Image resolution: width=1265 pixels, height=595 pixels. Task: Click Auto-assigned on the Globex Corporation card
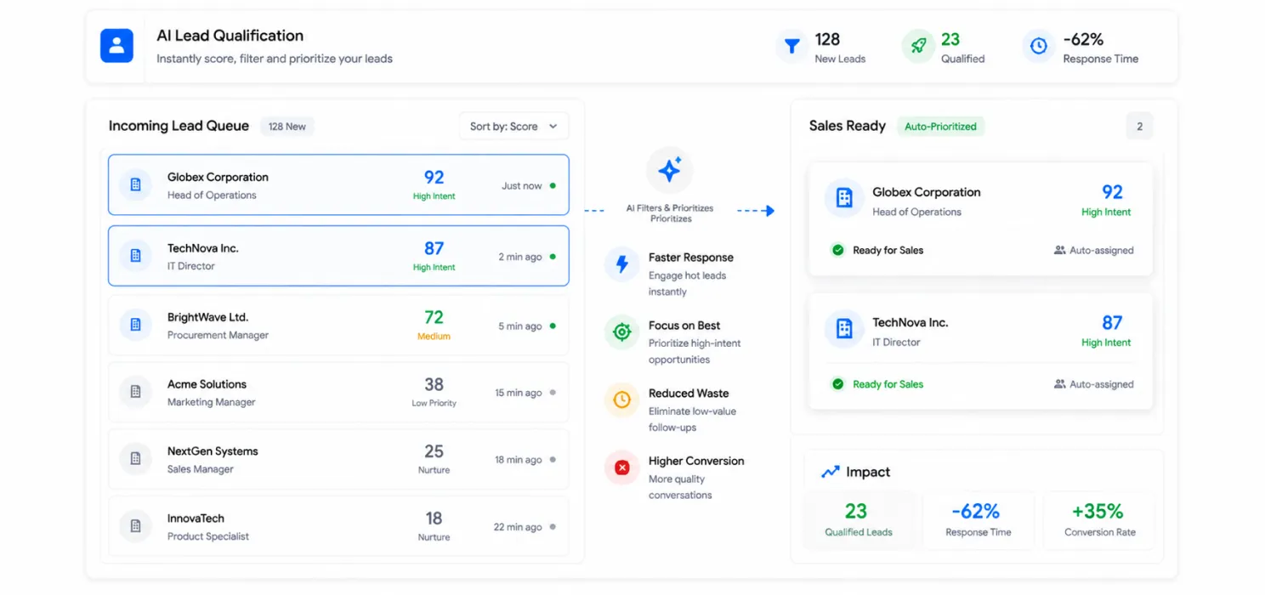(x=1094, y=251)
